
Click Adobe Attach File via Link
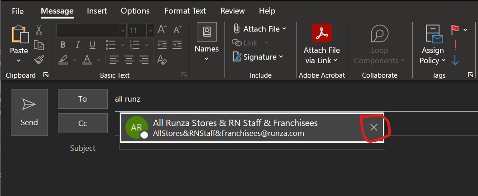click(x=322, y=44)
